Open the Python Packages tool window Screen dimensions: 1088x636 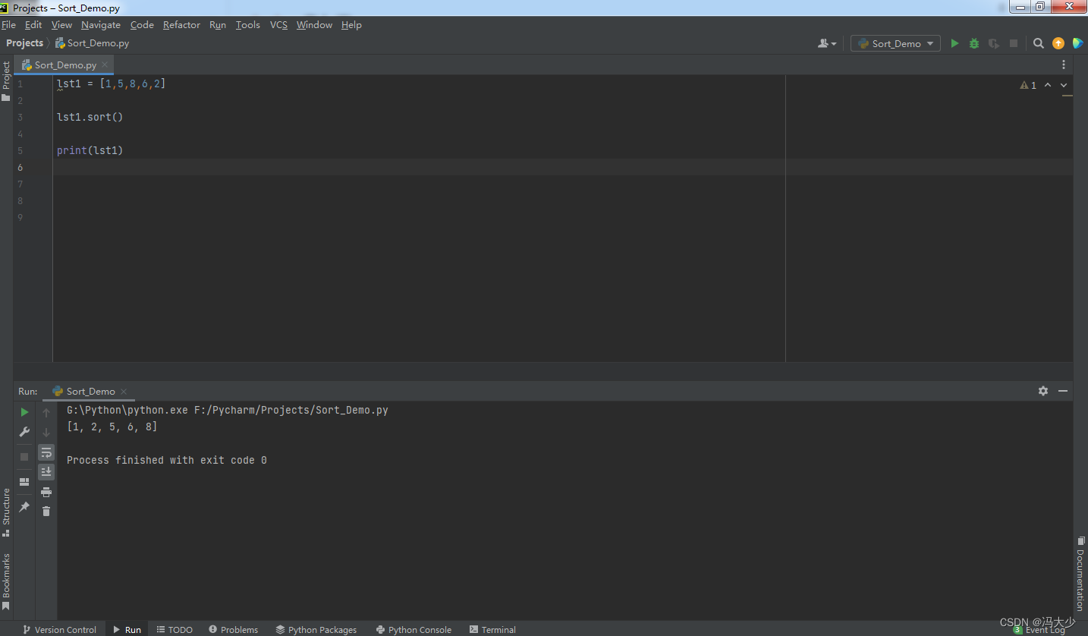click(316, 629)
